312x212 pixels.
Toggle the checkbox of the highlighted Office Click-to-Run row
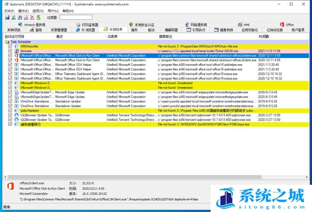(x=10, y=55)
